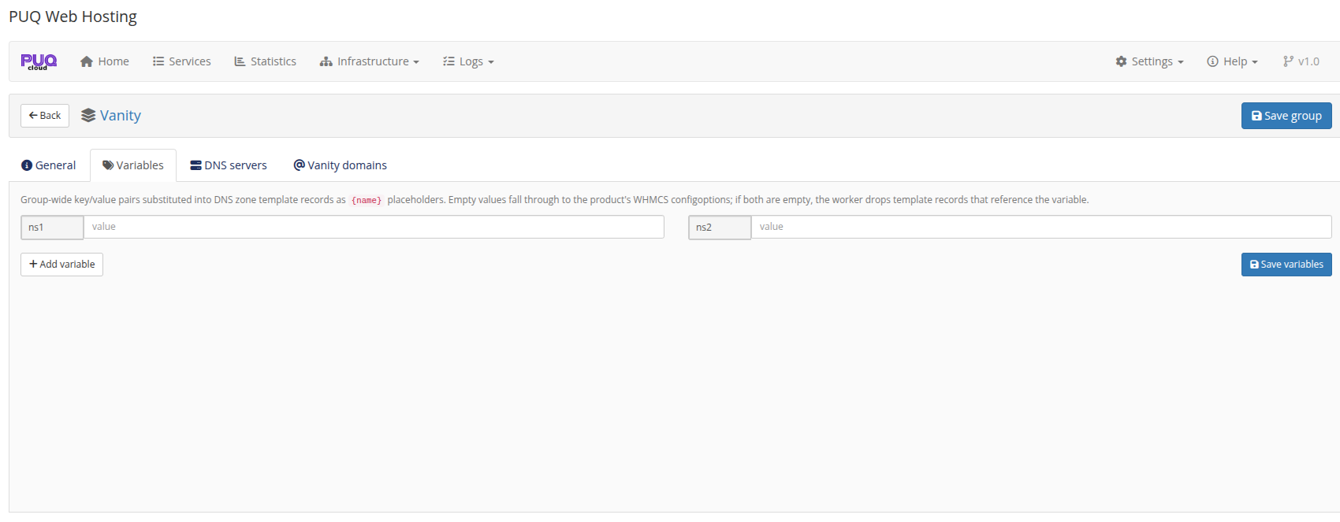Open the Settings dropdown
The height and width of the screenshot is (522, 1340).
coord(1149,61)
